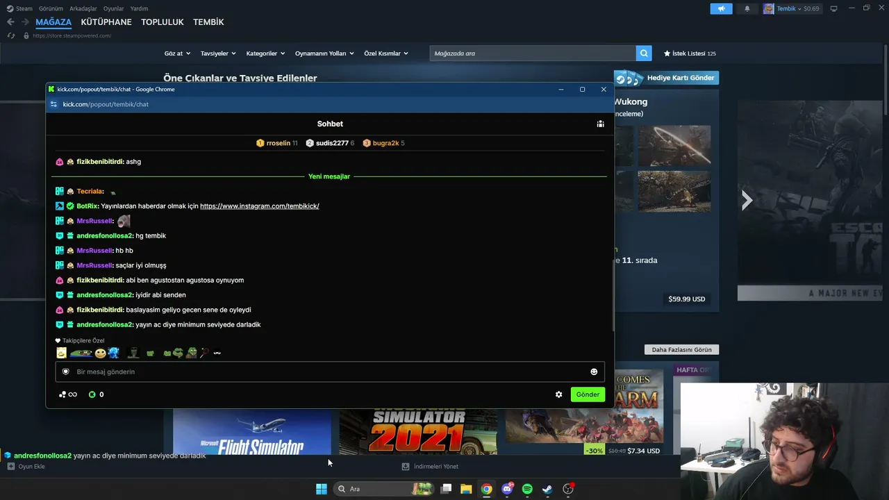Open the TEMBİK profile tab
Image resolution: width=889 pixels, height=500 pixels.
208,22
